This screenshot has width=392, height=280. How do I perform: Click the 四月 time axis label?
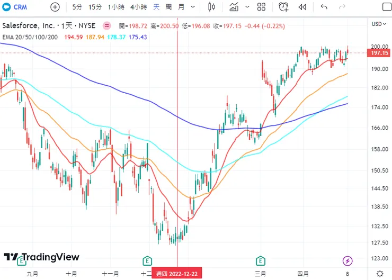(x=303, y=274)
